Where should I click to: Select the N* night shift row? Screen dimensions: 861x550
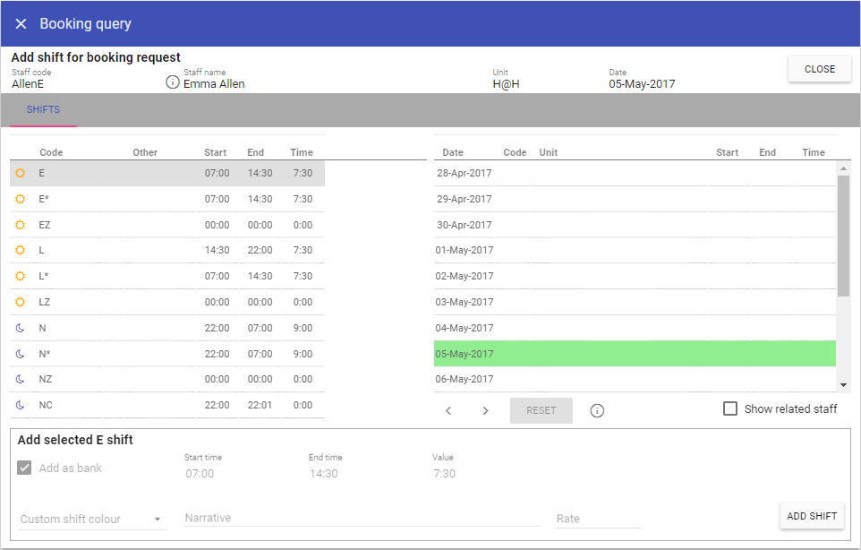coord(167,354)
